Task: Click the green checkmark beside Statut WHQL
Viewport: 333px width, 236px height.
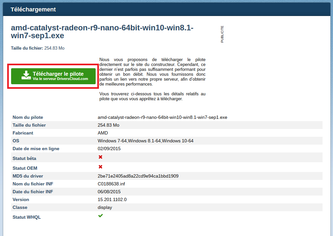Action: click(x=101, y=216)
